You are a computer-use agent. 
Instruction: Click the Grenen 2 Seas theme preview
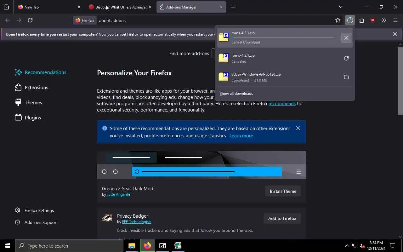201,165
